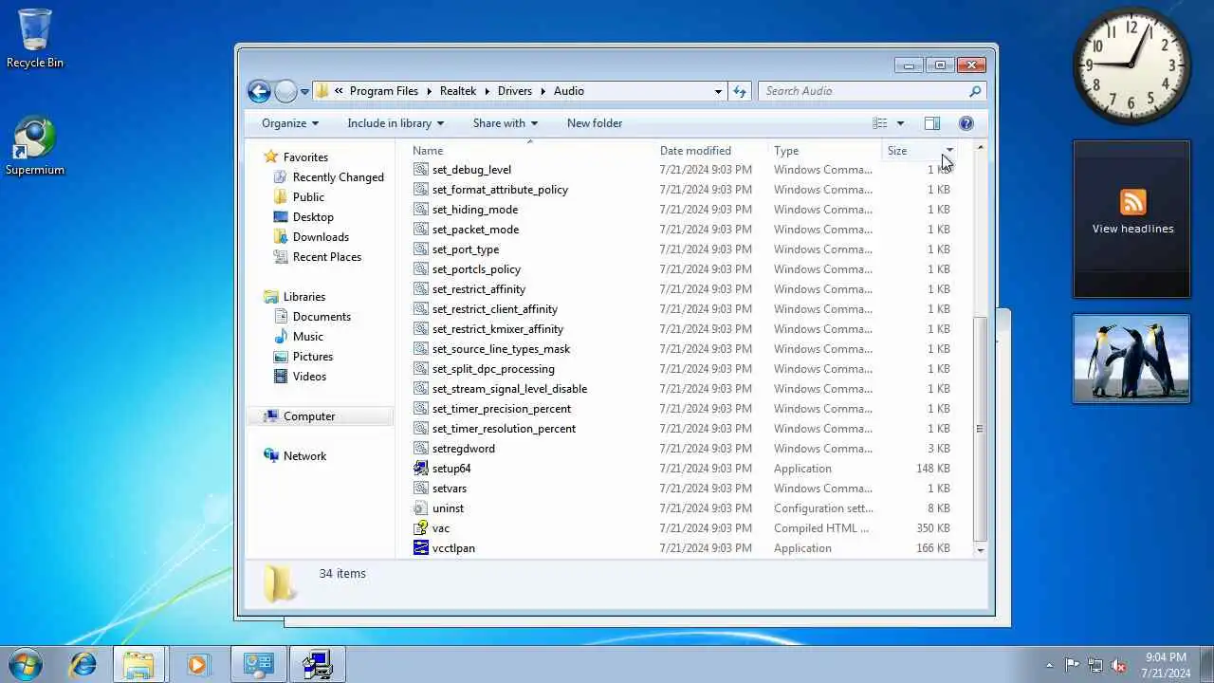Image resolution: width=1214 pixels, height=683 pixels.
Task: Click the Forward navigation arrow
Action: [285, 91]
